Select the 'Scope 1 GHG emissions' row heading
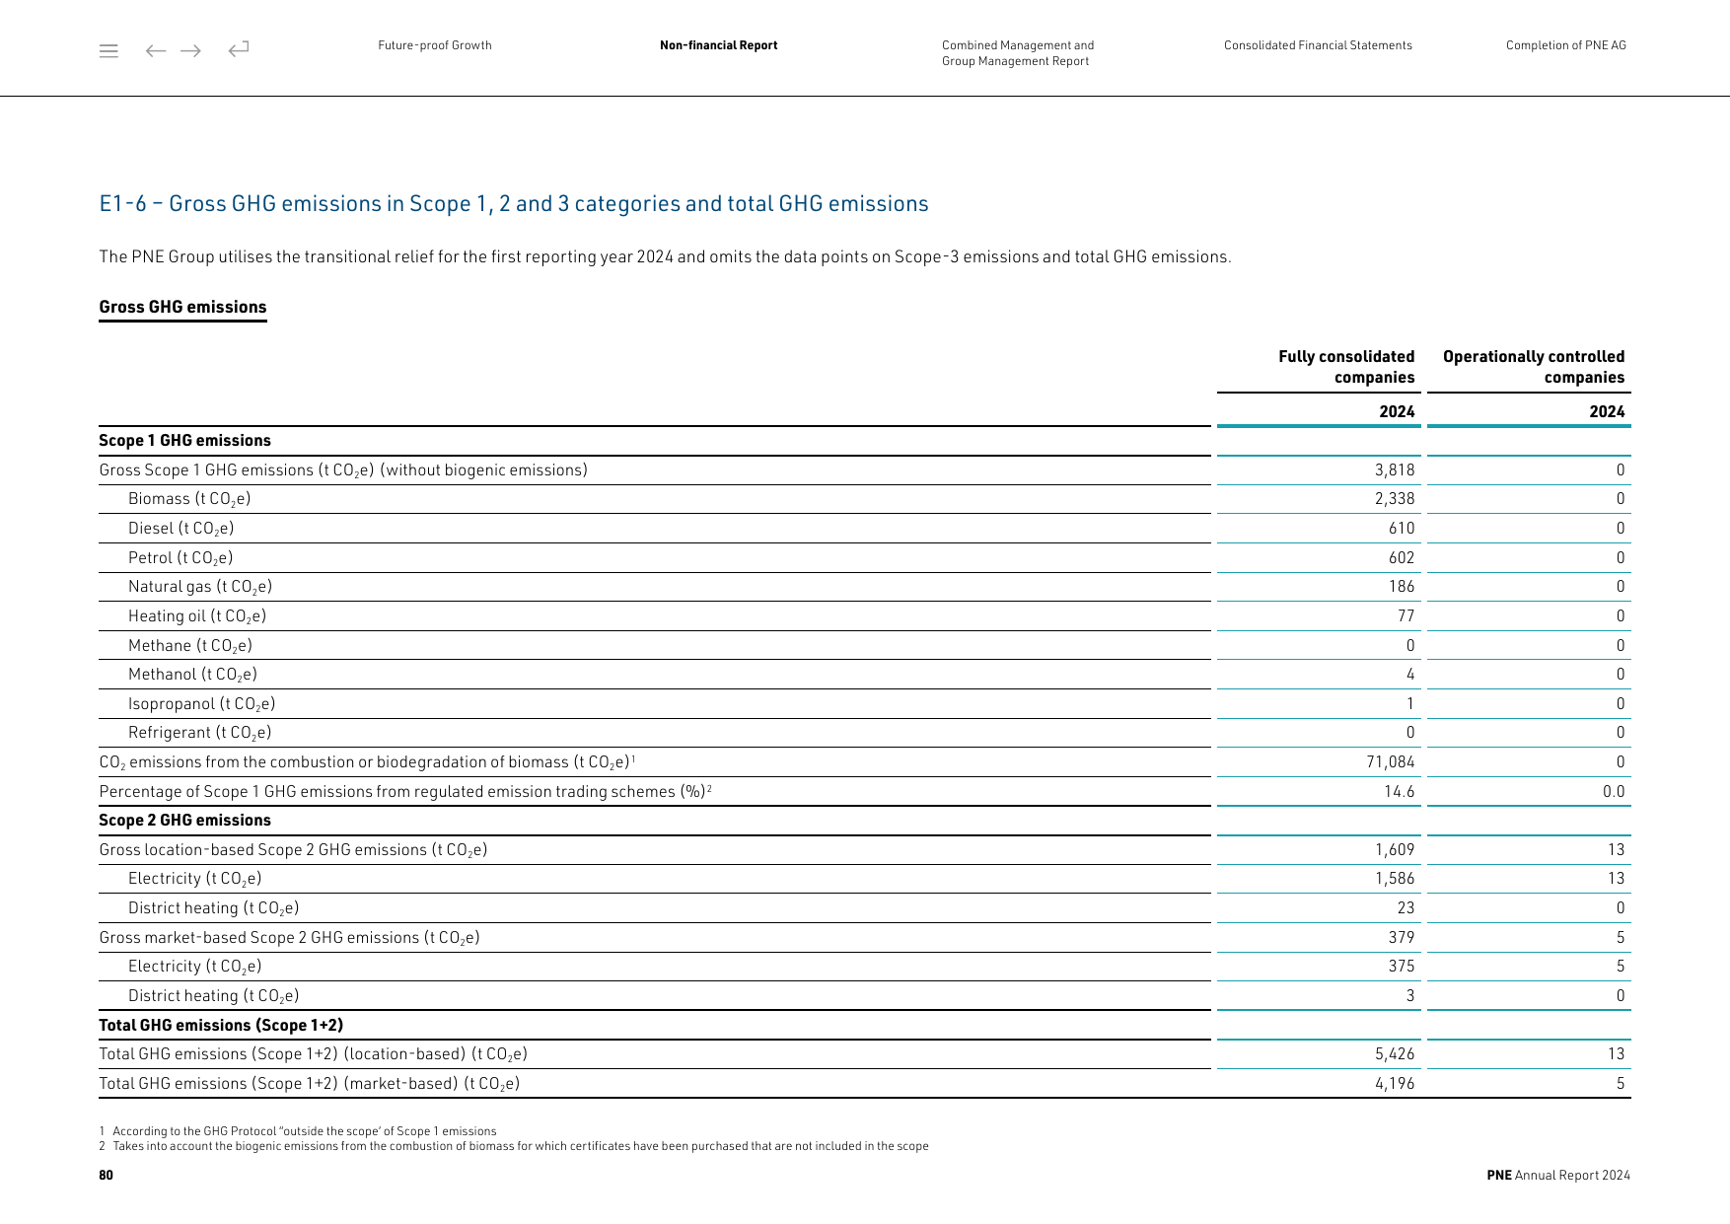The width and height of the screenshot is (1730, 1224). tap(184, 441)
